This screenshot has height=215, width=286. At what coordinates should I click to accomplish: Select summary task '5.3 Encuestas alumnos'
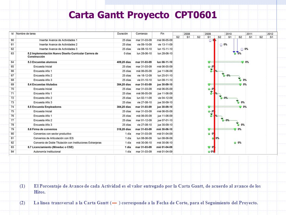click(x=42, y=62)
